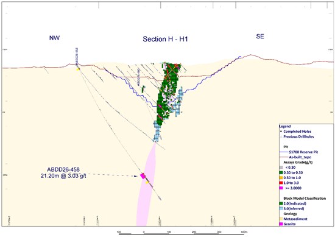Click the rotated ABDD26-458 label above the collar
The width and height of the screenshot is (335, 237).
pos(77,56)
